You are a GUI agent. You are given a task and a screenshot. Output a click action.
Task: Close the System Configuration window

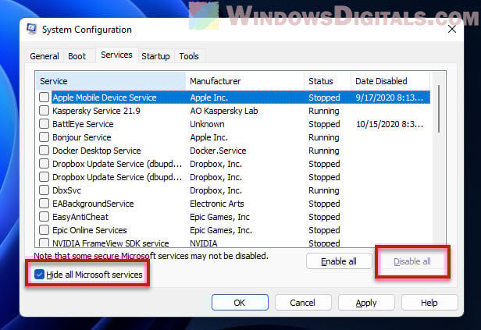coord(451,30)
